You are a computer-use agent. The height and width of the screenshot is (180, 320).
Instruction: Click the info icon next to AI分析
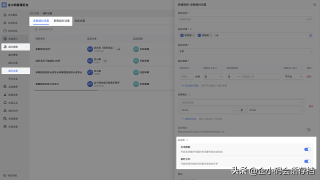(187, 140)
